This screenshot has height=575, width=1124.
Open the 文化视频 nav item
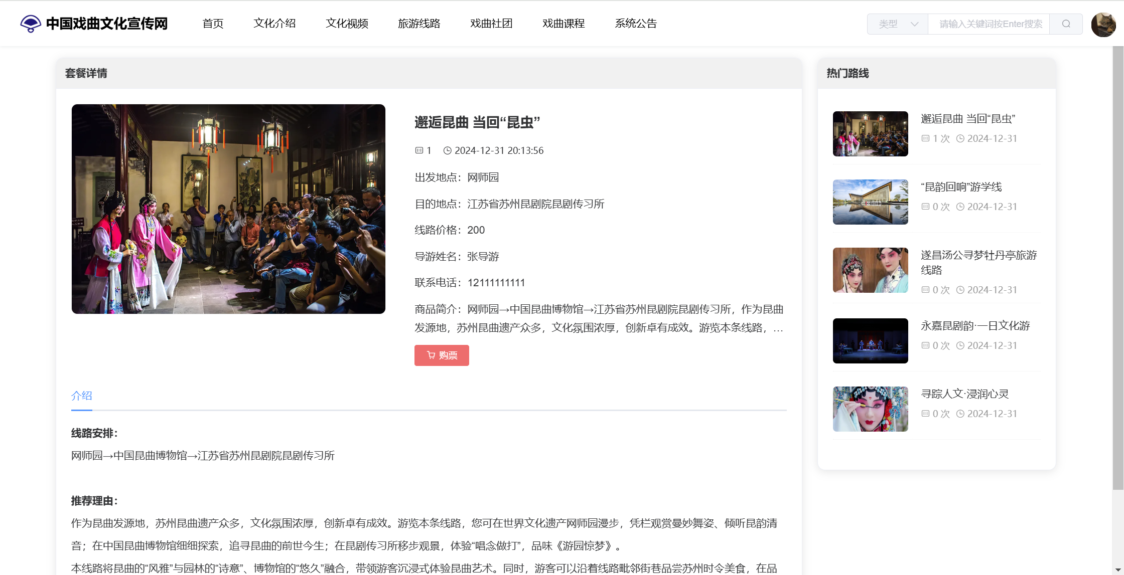click(x=347, y=24)
